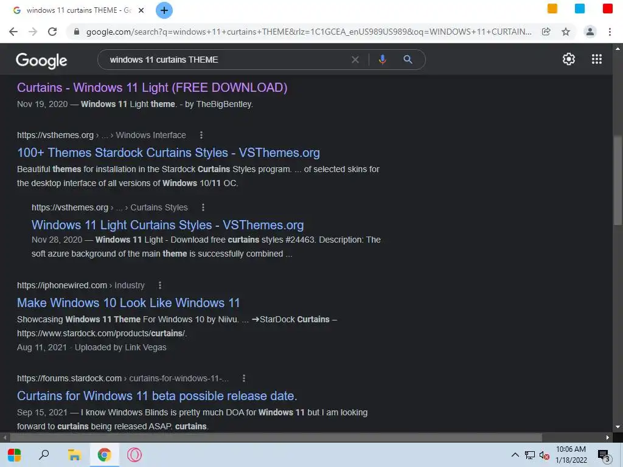This screenshot has height=467, width=623.
Task: Open 100+ Themes Stardock Curtains Styles link
Action: [169, 153]
